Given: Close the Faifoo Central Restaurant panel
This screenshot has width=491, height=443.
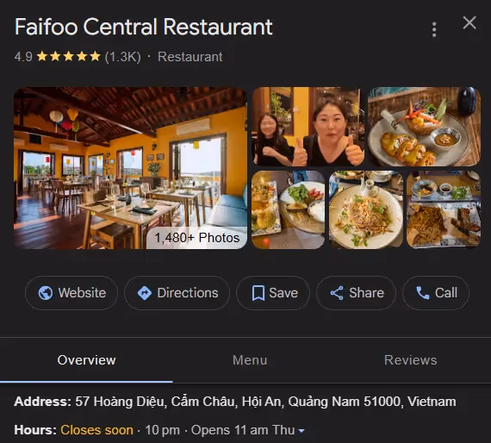Looking at the screenshot, I should [x=469, y=23].
